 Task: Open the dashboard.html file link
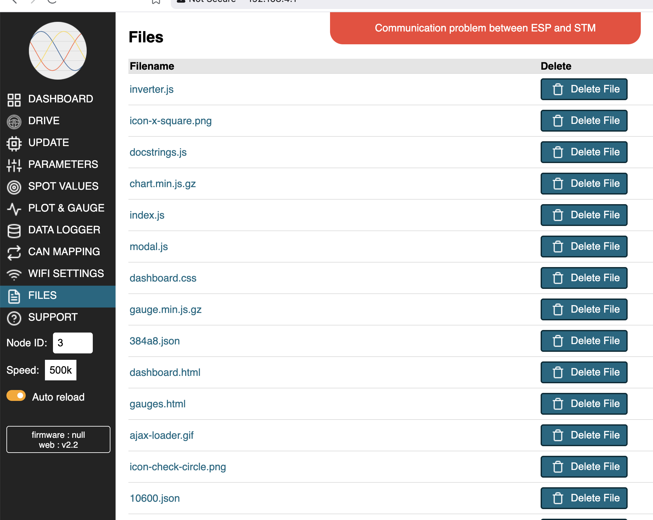click(165, 372)
